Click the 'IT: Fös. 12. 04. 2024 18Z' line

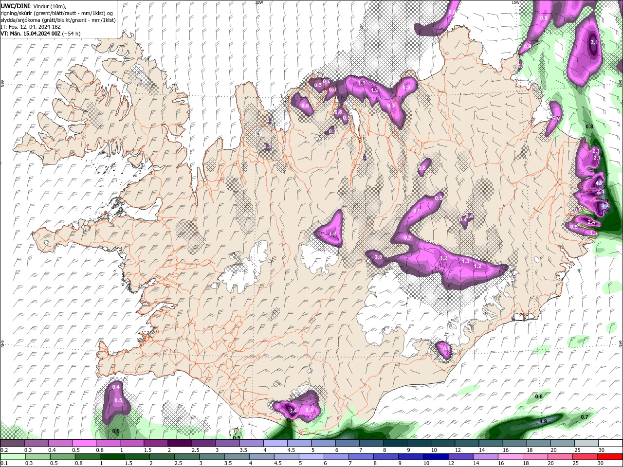click(x=30, y=27)
